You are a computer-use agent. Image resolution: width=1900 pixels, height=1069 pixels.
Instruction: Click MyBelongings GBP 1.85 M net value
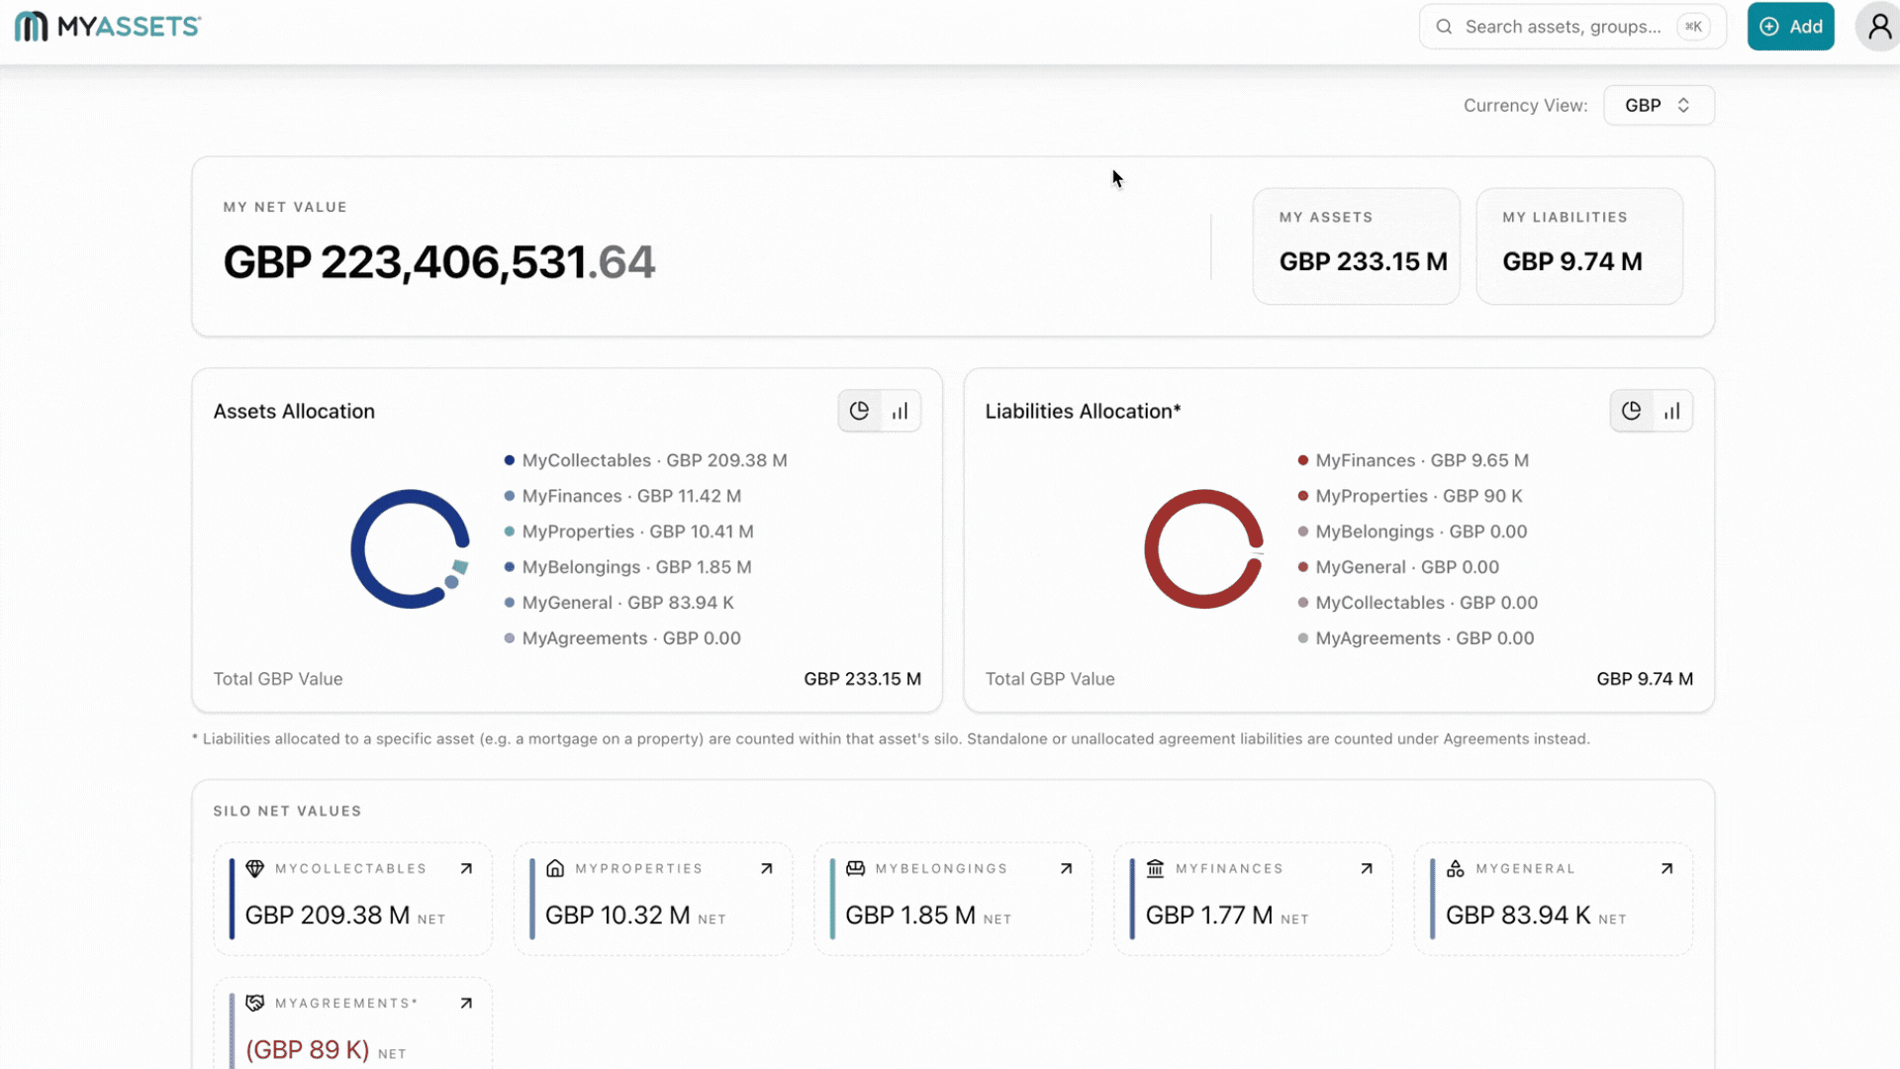coord(910,915)
